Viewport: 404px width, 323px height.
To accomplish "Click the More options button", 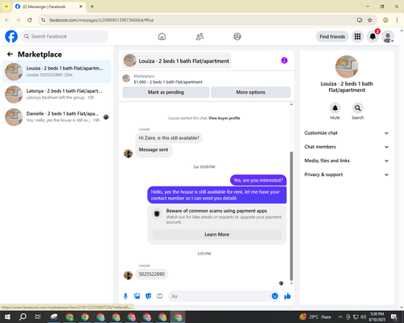I will 250,92.
